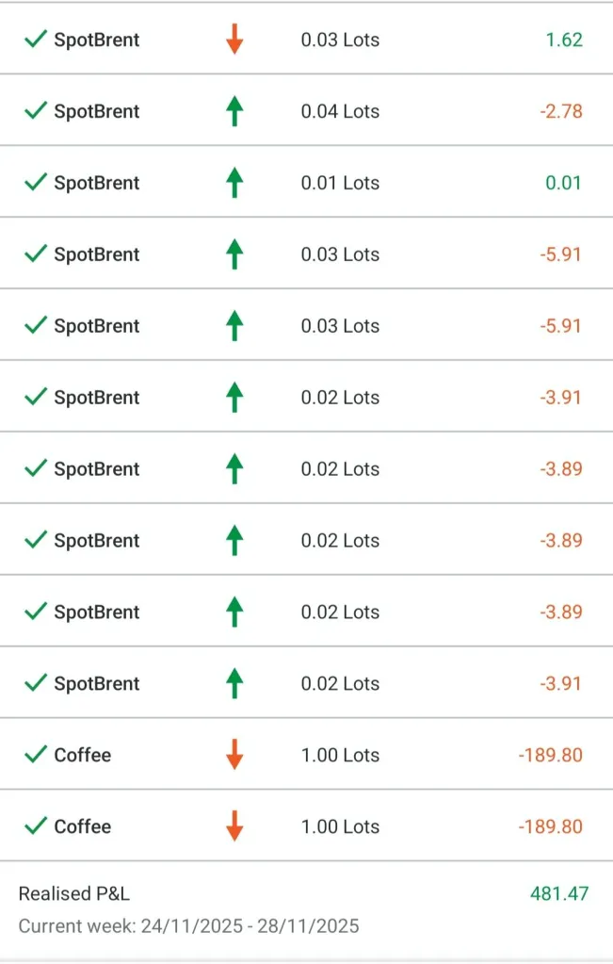Select the checkmark of the first Coffee trade

(x=36, y=755)
